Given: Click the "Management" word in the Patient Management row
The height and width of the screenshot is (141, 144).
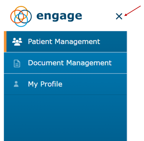Looking at the screenshot, I should coord(77,42).
